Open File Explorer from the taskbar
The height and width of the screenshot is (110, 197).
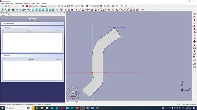point(42,108)
